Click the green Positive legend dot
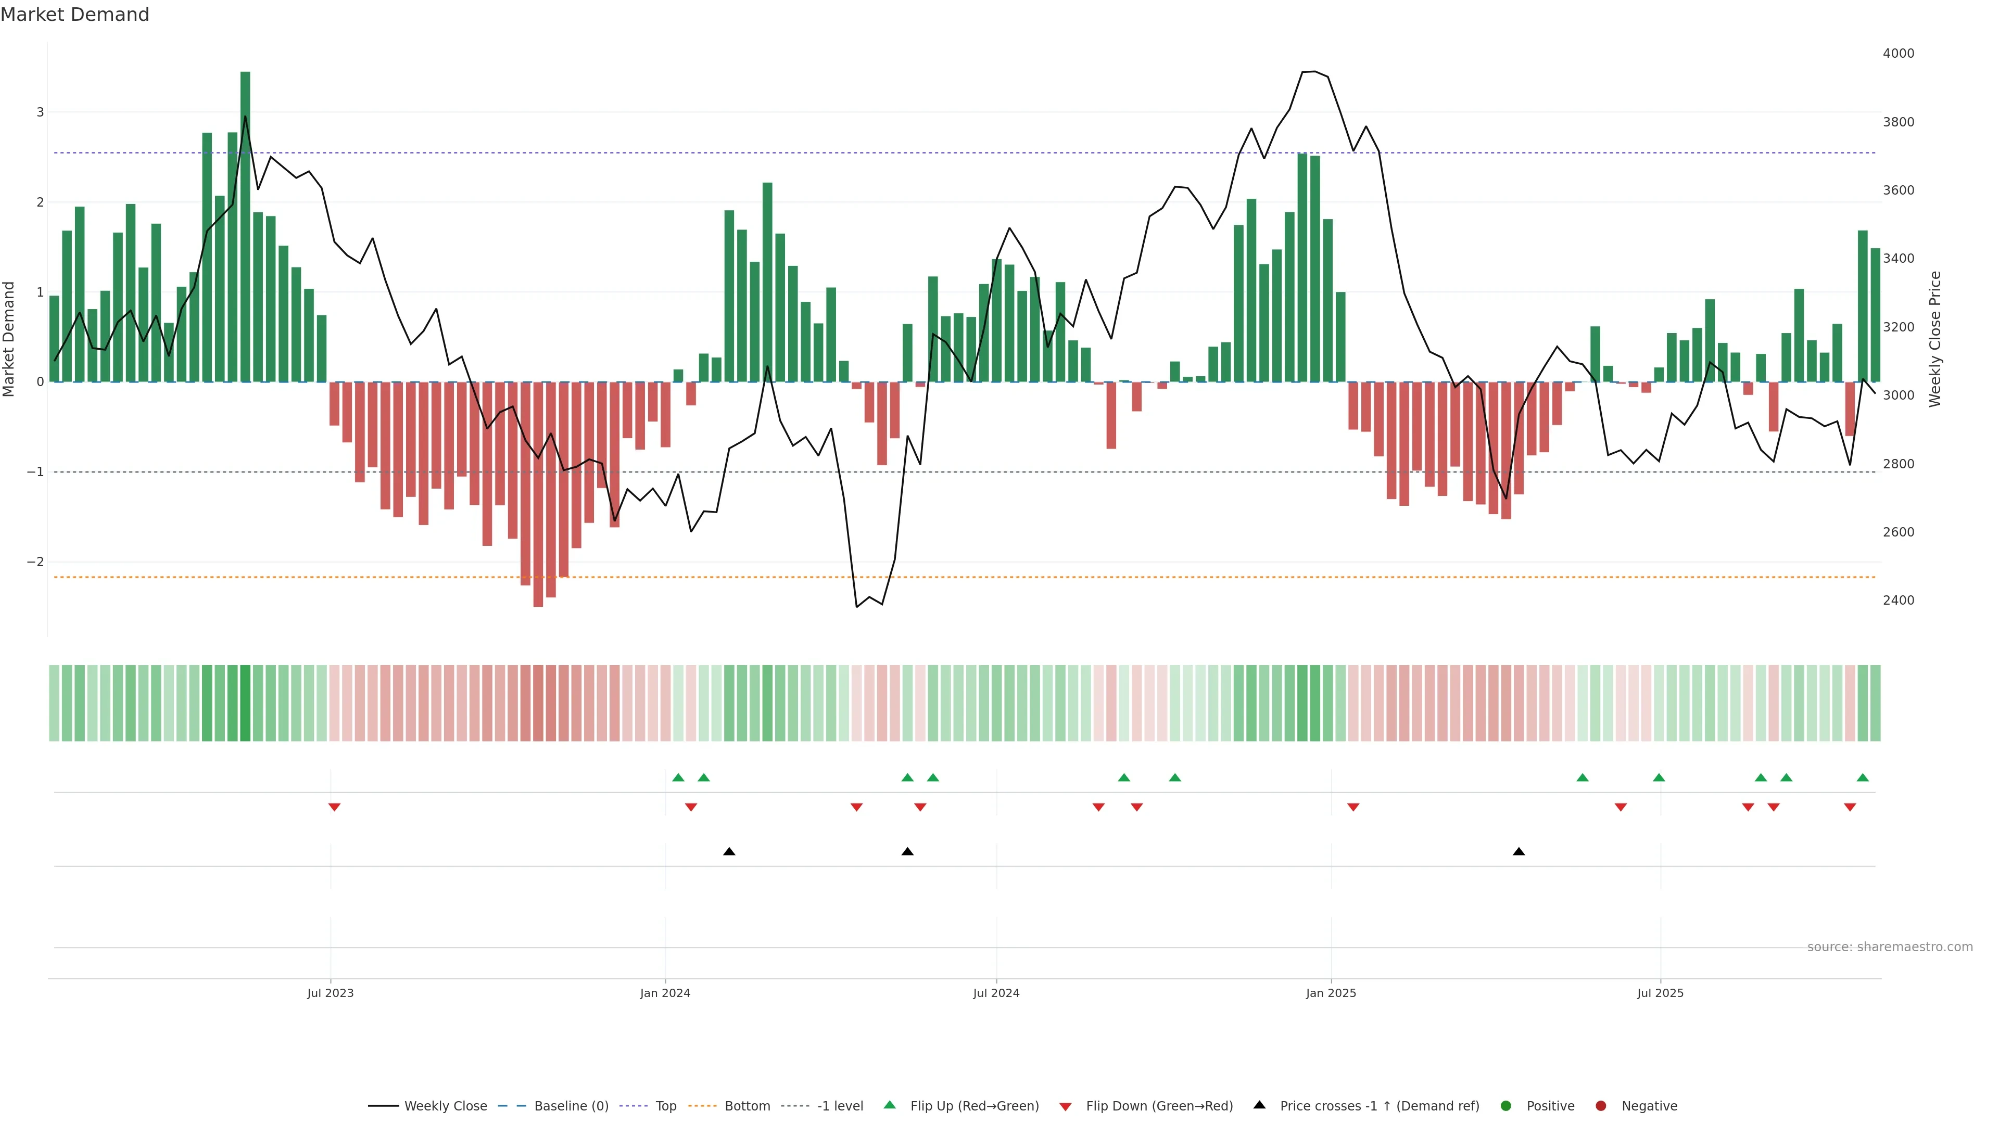The width and height of the screenshot is (1999, 1124). pos(1505,1105)
